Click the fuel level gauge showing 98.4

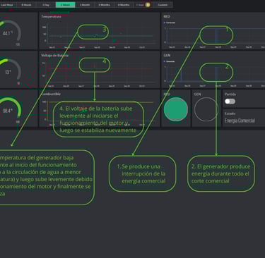(9, 110)
